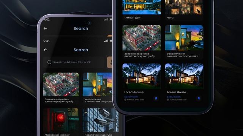This screenshot has height=136, width=243.
Task: Click the lower 'Search' title on the left phone
Action: [81, 50]
